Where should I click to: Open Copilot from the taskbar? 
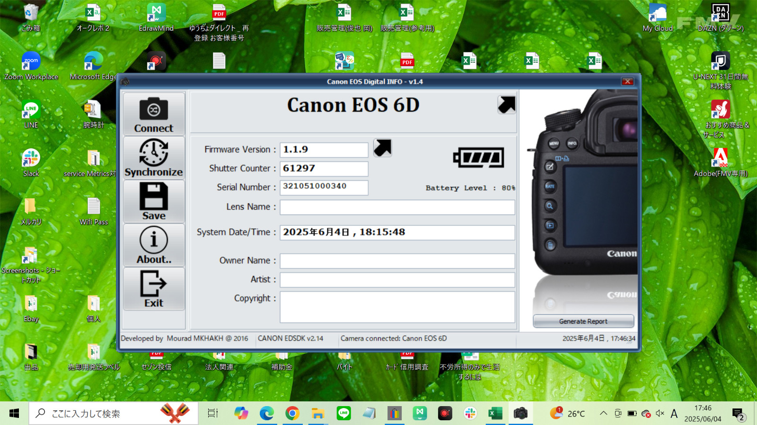[x=241, y=414]
